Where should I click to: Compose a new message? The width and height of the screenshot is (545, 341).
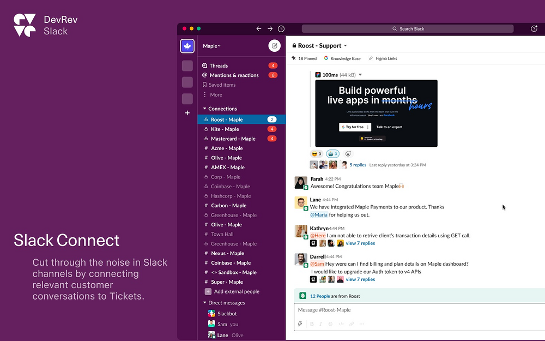tap(274, 46)
